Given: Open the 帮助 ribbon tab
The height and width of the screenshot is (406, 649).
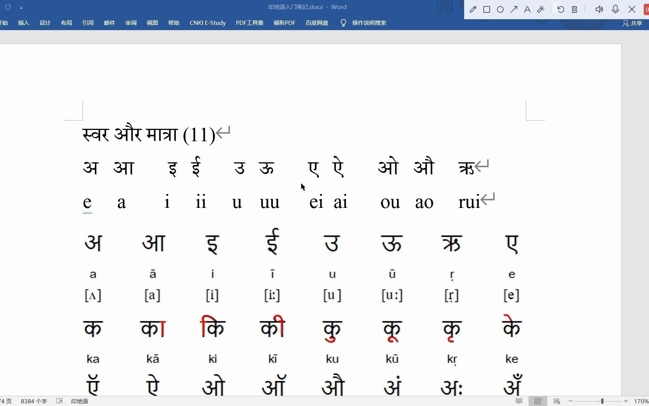Looking at the screenshot, I should (x=174, y=23).
